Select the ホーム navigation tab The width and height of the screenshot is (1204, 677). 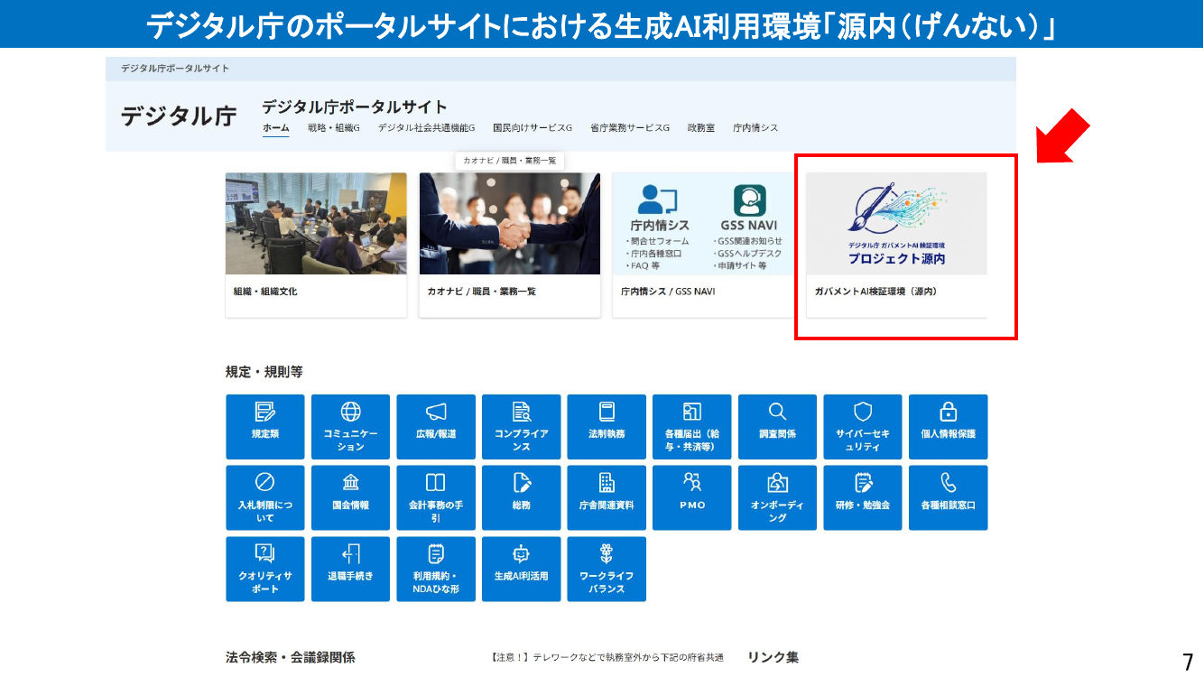[275, 128]
